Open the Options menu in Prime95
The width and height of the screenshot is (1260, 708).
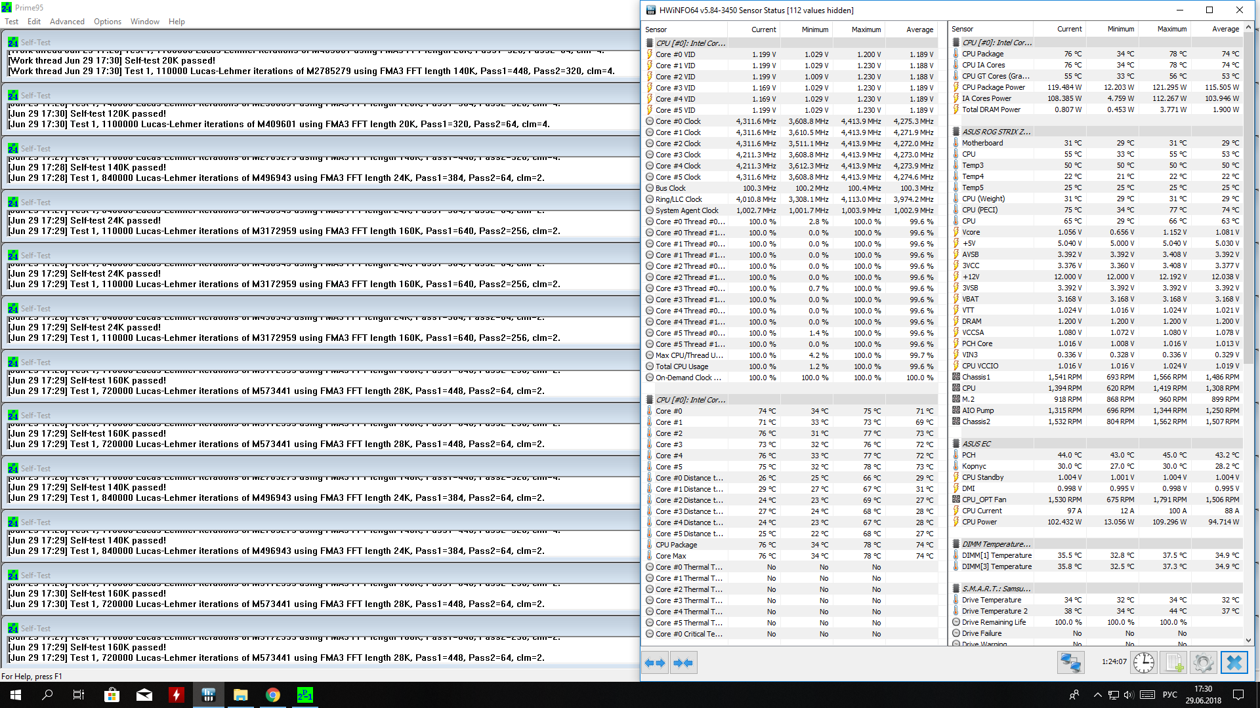coord(108,22)
